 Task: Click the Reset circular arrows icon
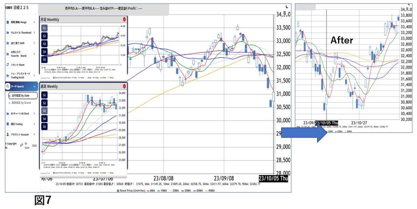pyautogui.click(x=7, y=65)
